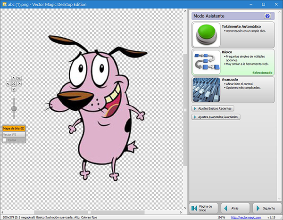Pan the image view down
The width and height of the screenshot is (283, 220).
(x=14, y=89)
